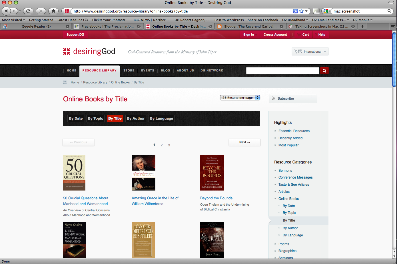Click the Sign In link
The width and height of the screenshot is (397, 264).
(248, 34)
